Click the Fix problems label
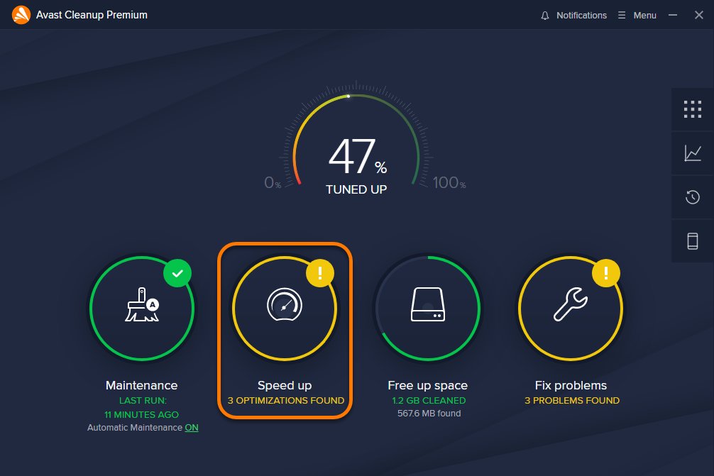The image size is (714, 476). pos(571,385)
